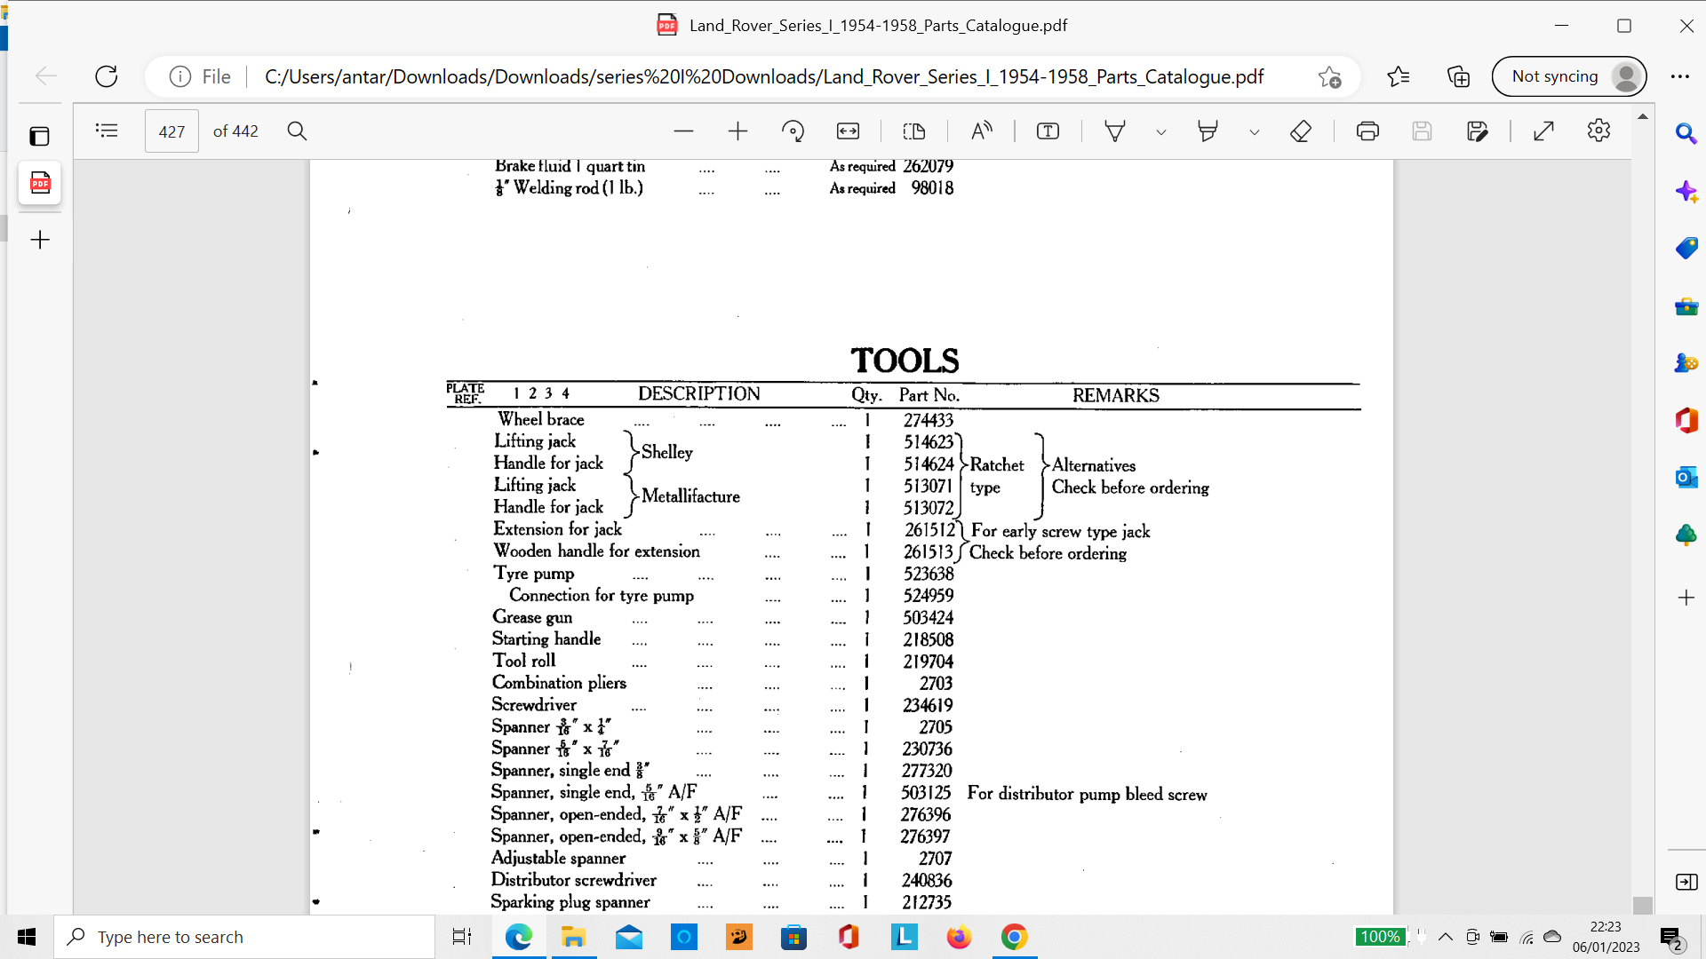
Task: Click the Zoom in plus icon
Action: coord(737,131)
